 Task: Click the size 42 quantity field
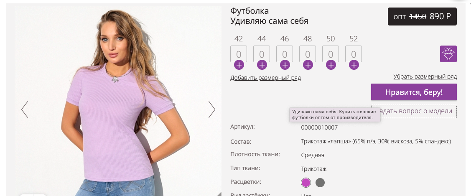(239, 54)
